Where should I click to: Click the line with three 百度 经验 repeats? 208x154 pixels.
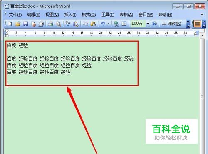pyautogui.click(x=39, y=72)
